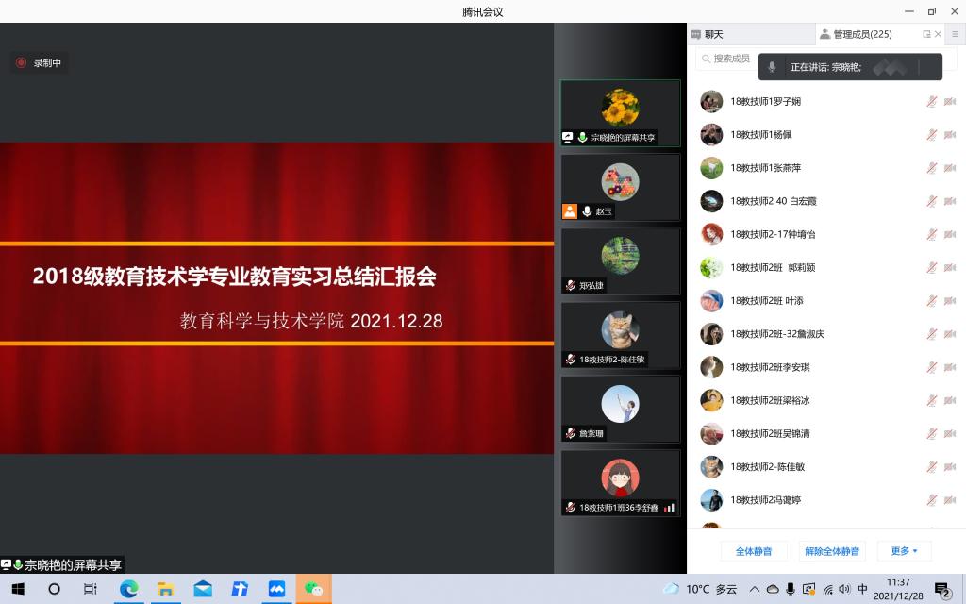Click the camera-off icon for 18教技师1杨佩
Viewport: 966px width, 604px height.
(x=950, y=135)
